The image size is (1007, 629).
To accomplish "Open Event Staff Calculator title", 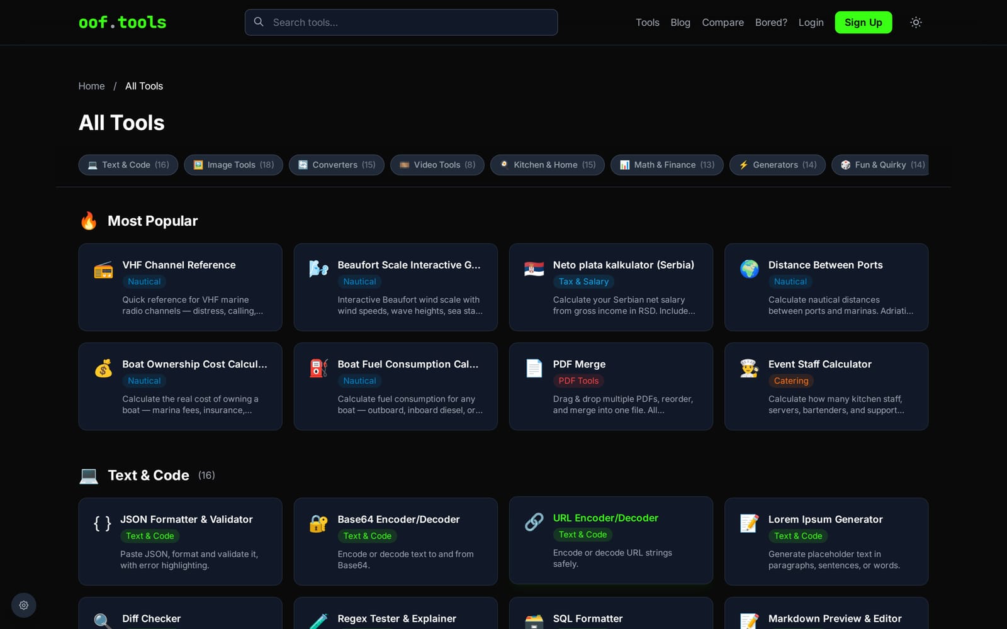I will tap(819, 364).
